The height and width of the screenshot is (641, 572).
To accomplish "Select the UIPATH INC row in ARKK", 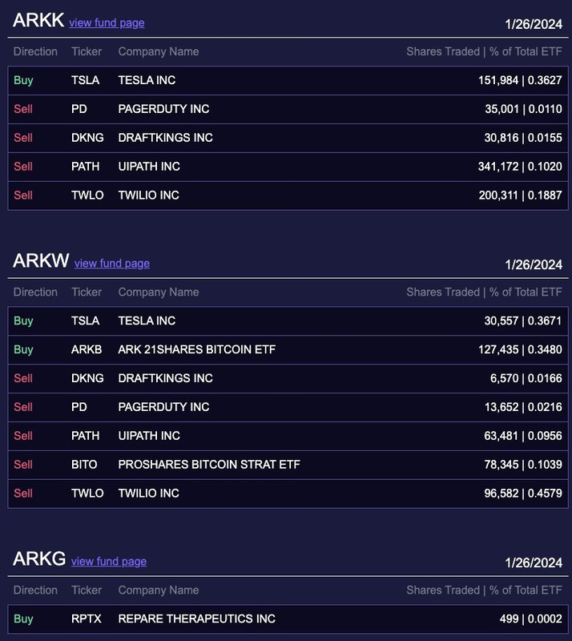I will coord(288,167).
